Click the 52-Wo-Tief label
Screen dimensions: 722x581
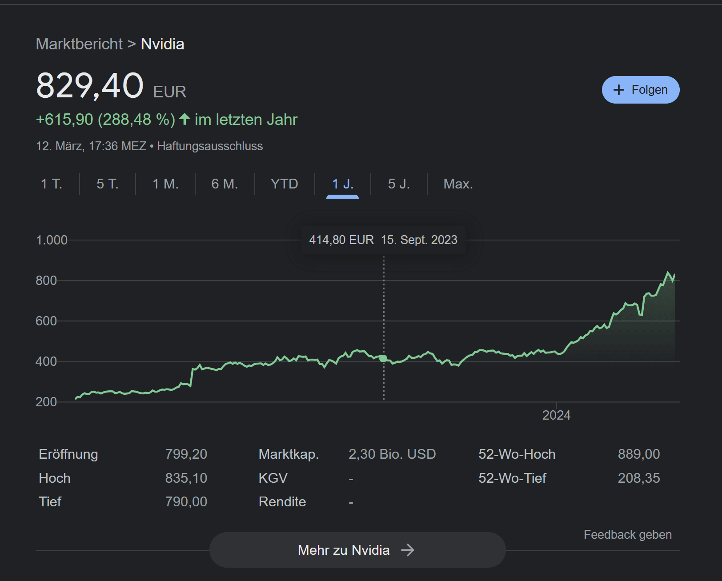[x=512, y=478]
